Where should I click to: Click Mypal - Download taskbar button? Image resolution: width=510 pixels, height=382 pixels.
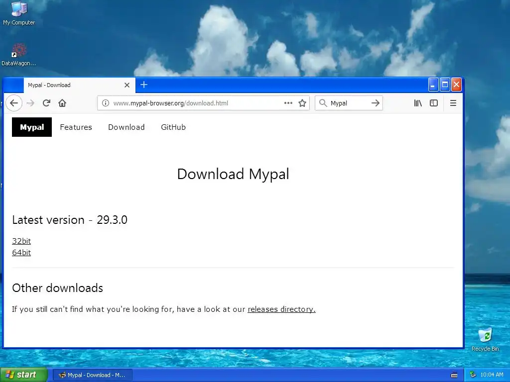coord(92,375)
